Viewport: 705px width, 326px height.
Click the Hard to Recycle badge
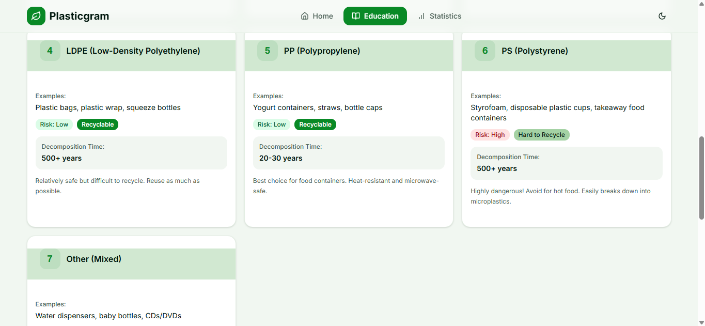pos(542,135)
